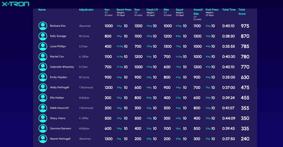Image resolution: width=283 pixels, height=147 pixels.
Task: Select Niamh Pettingell's profile avatar
Action: coord(43,139)
